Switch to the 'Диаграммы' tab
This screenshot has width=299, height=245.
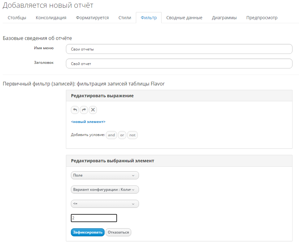(224, 18)
